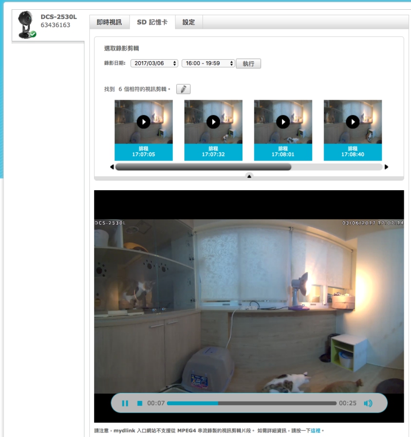
Task: Open the time range dropdown 16:00 - 19:59
Action: point(208,63)
